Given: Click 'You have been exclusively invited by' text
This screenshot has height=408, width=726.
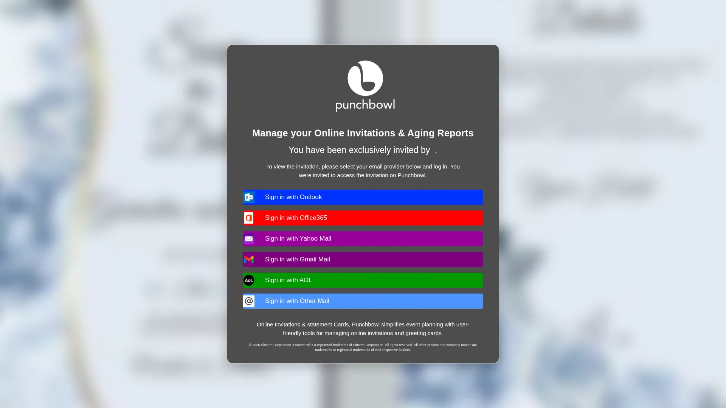Looking at the screenshot, I should pyautogui.click(x=359, y=150).
